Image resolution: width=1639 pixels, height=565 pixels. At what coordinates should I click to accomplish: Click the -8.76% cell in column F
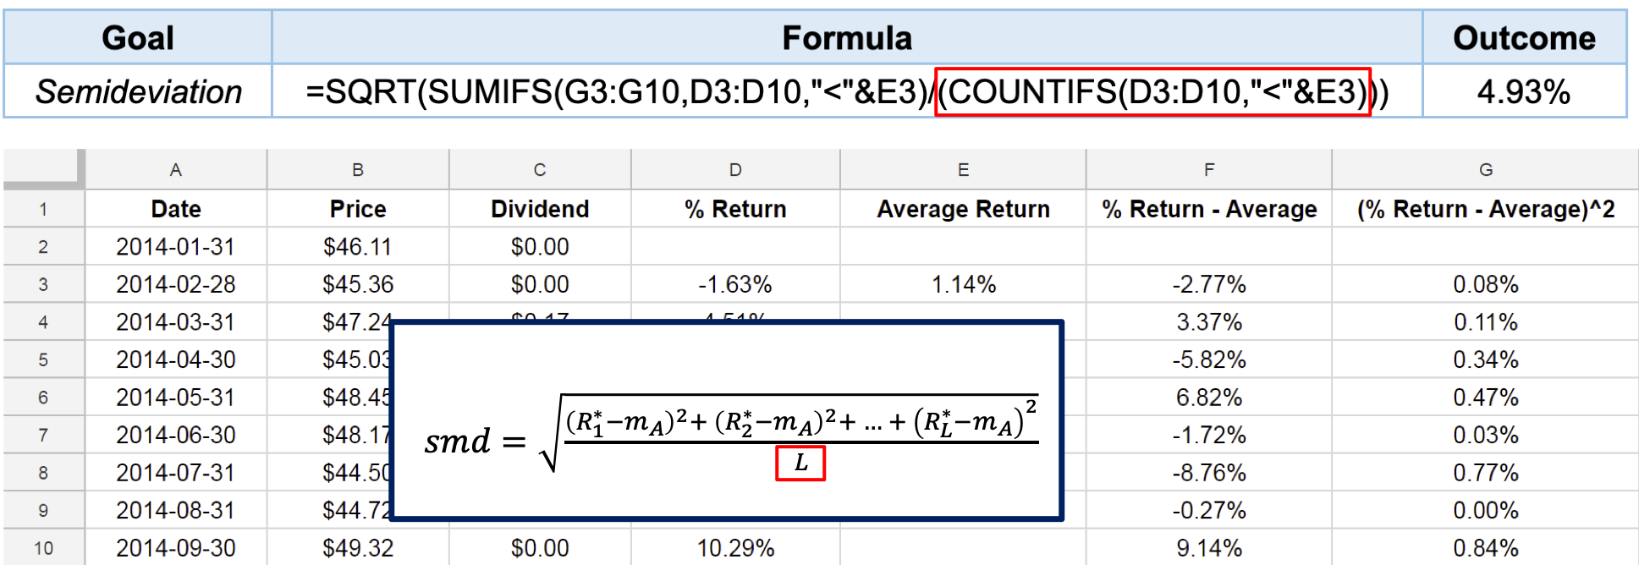coord(1208,473)
